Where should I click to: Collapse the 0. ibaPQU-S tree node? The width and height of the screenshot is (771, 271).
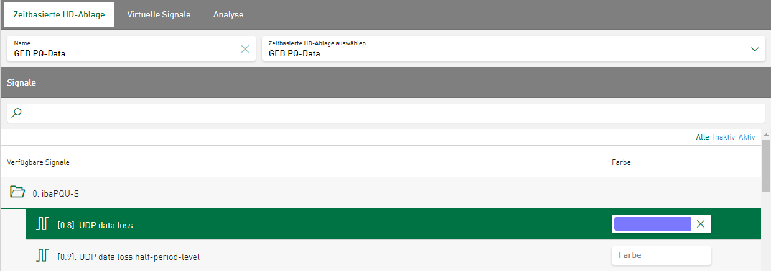56,193
